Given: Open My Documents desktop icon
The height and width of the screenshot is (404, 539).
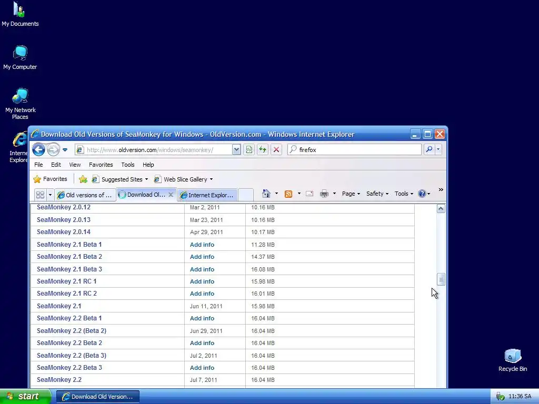Looking at the screenshot, I should [20, 14].
